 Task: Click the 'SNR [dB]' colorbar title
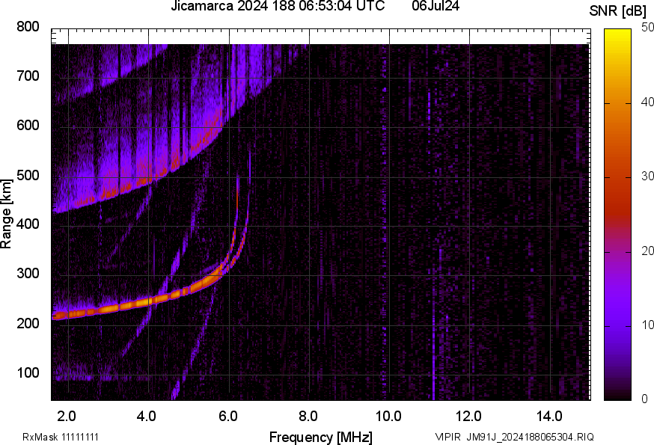tap(618, 11)
